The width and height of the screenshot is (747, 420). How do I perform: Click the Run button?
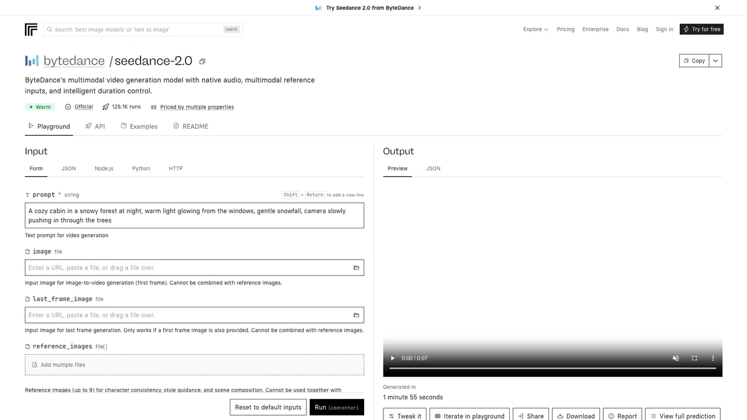pos(337,408)
